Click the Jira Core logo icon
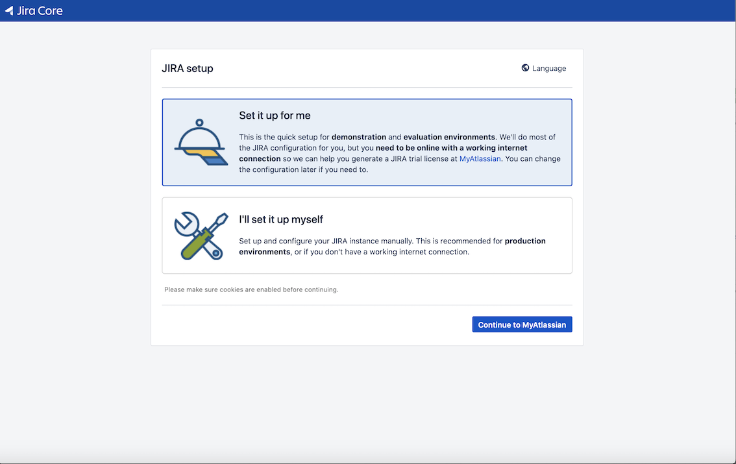 click(x=9, y=10)
